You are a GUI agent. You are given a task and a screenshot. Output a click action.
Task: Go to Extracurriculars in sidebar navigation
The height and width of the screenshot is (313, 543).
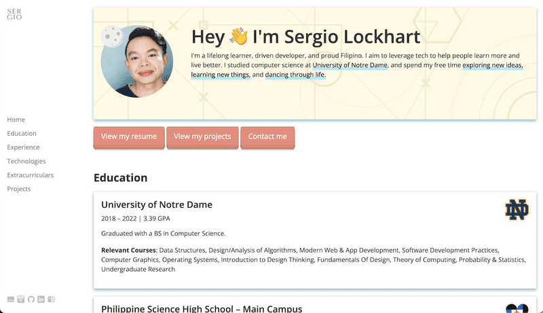click(30, 175)
